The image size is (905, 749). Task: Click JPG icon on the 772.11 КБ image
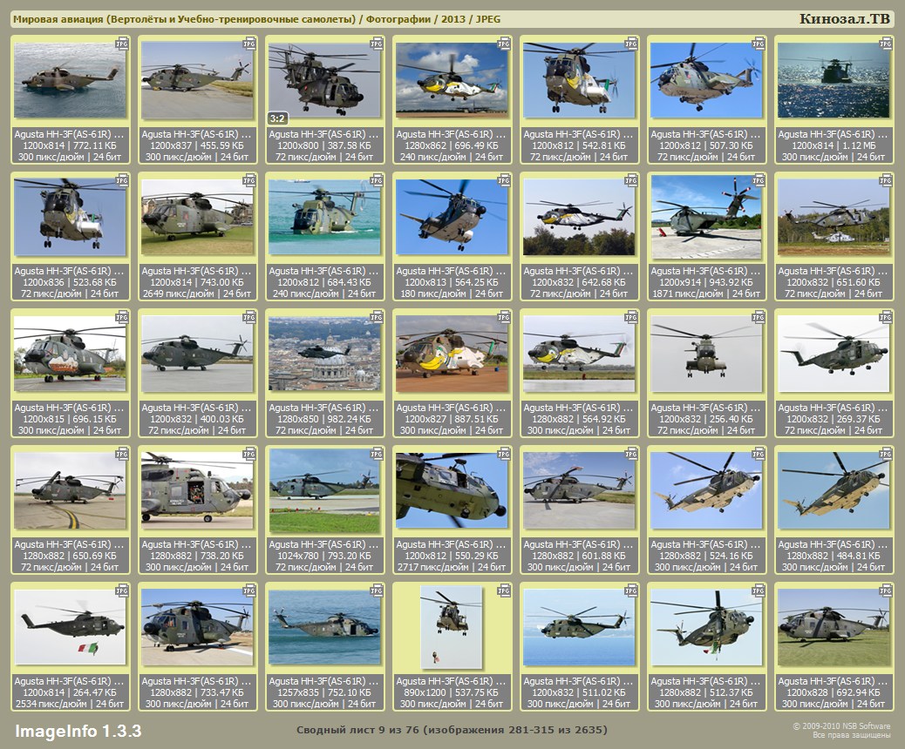tap(122, 44)
